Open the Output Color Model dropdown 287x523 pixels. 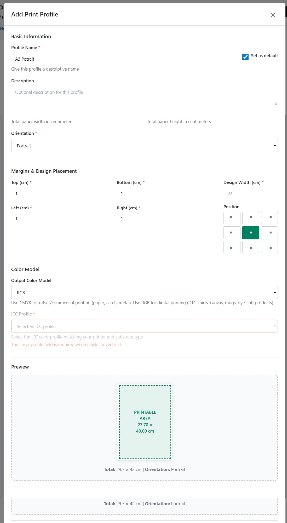[144, 292]
